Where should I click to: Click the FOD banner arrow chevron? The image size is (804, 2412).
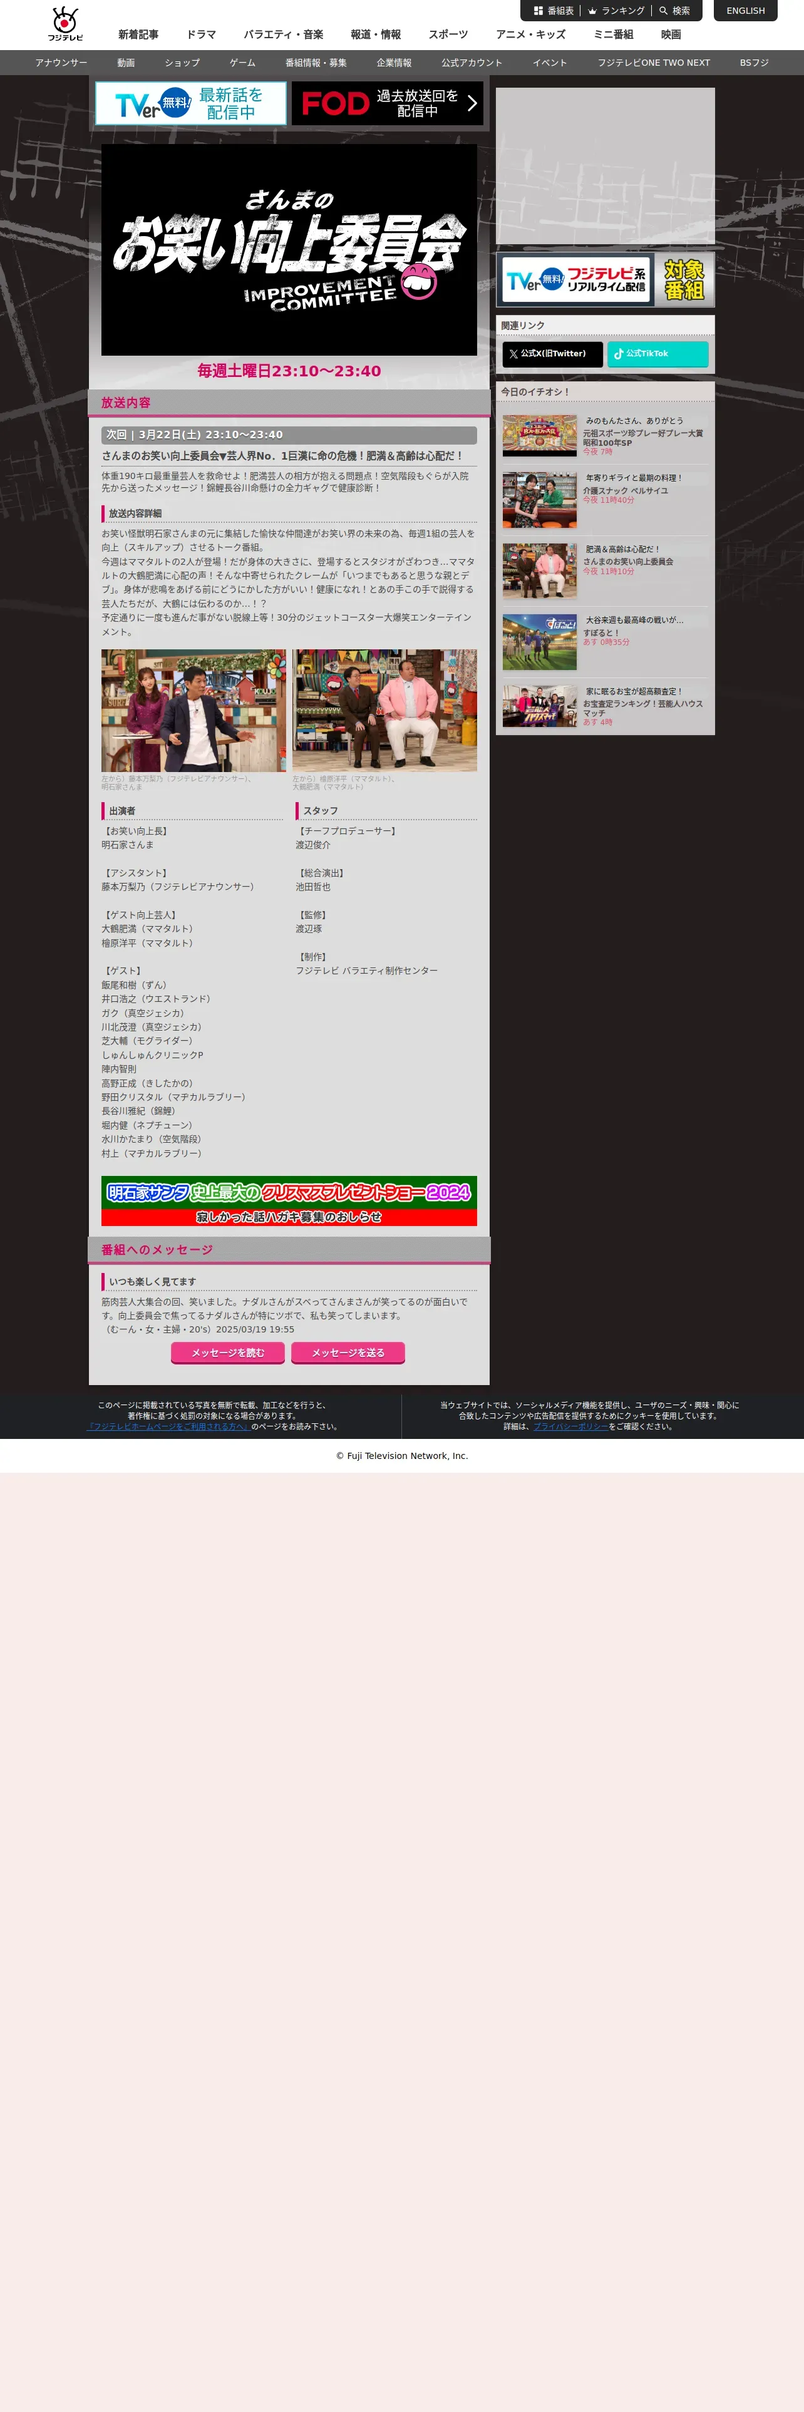[x=472, y=103]
